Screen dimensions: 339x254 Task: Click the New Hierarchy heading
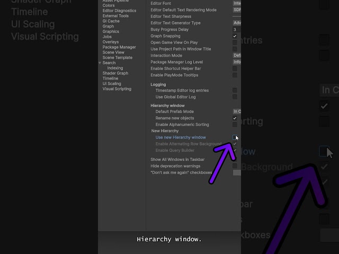tap(165, 131)
